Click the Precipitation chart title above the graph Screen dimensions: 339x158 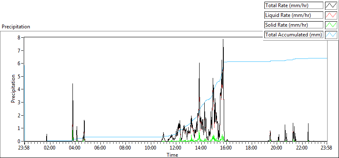click(16, 27)
